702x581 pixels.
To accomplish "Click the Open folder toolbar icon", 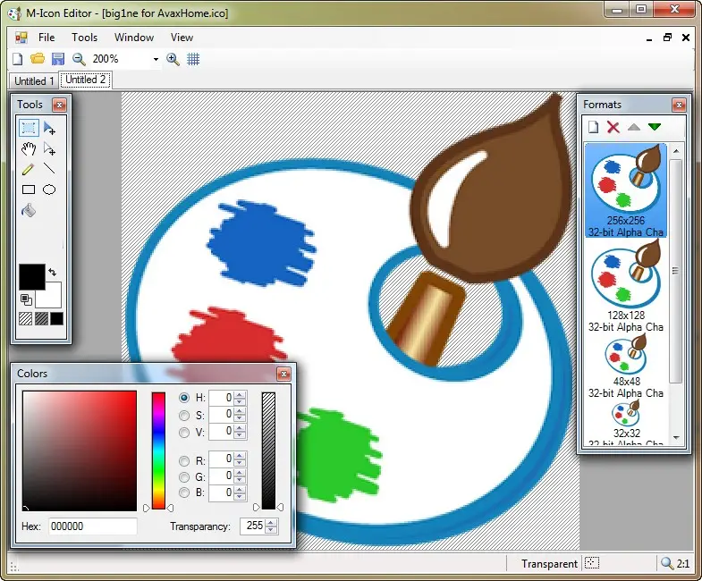I will [x=38, y=59].
